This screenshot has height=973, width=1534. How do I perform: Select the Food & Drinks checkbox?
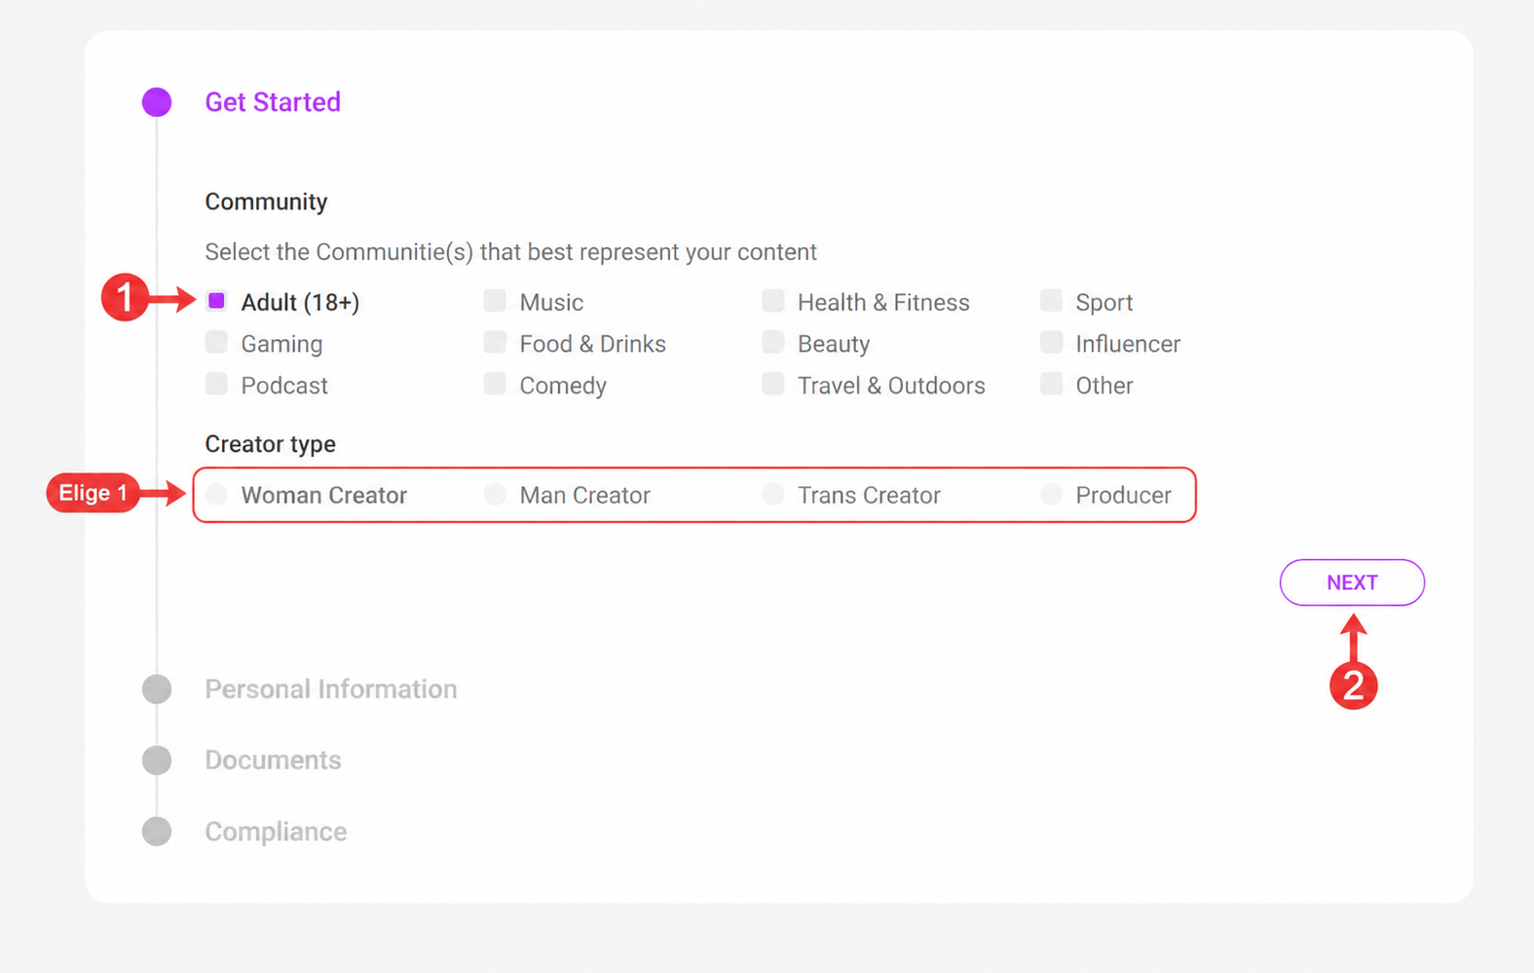click(x=495, y=342)
